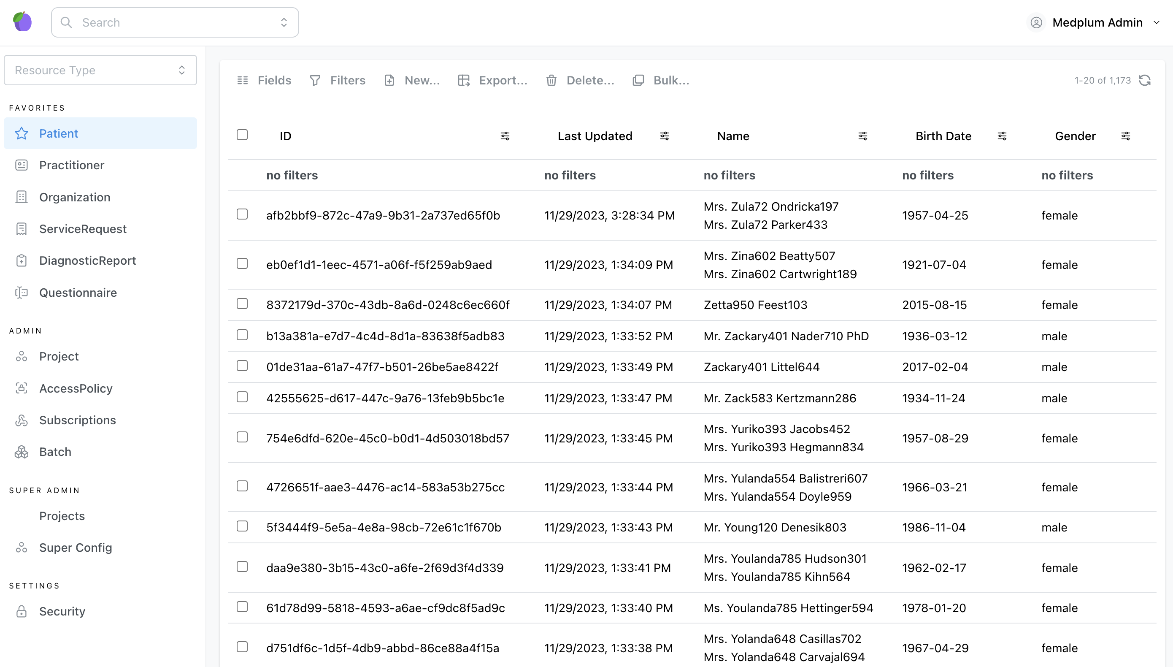Click the refresh results icon
The image size is (1173, 667).
[1145, 80]
